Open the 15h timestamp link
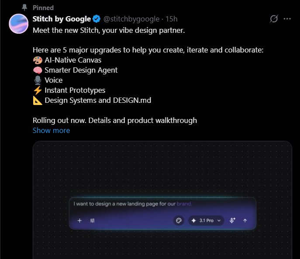 click(x=172, y=19)
